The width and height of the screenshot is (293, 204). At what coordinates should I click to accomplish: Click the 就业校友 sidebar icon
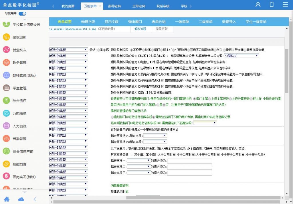6,50
